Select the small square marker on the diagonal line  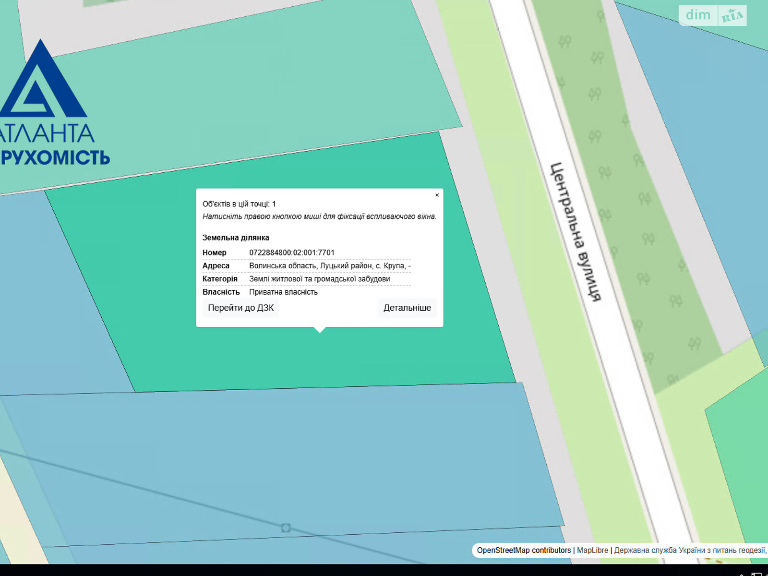coord(286,528)
